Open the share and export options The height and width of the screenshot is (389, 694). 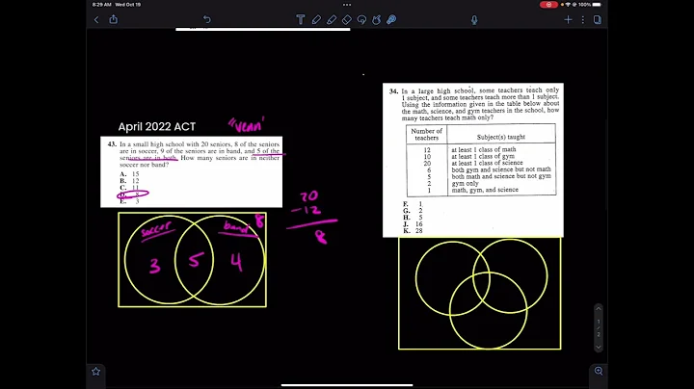click(x=114, y=19)
